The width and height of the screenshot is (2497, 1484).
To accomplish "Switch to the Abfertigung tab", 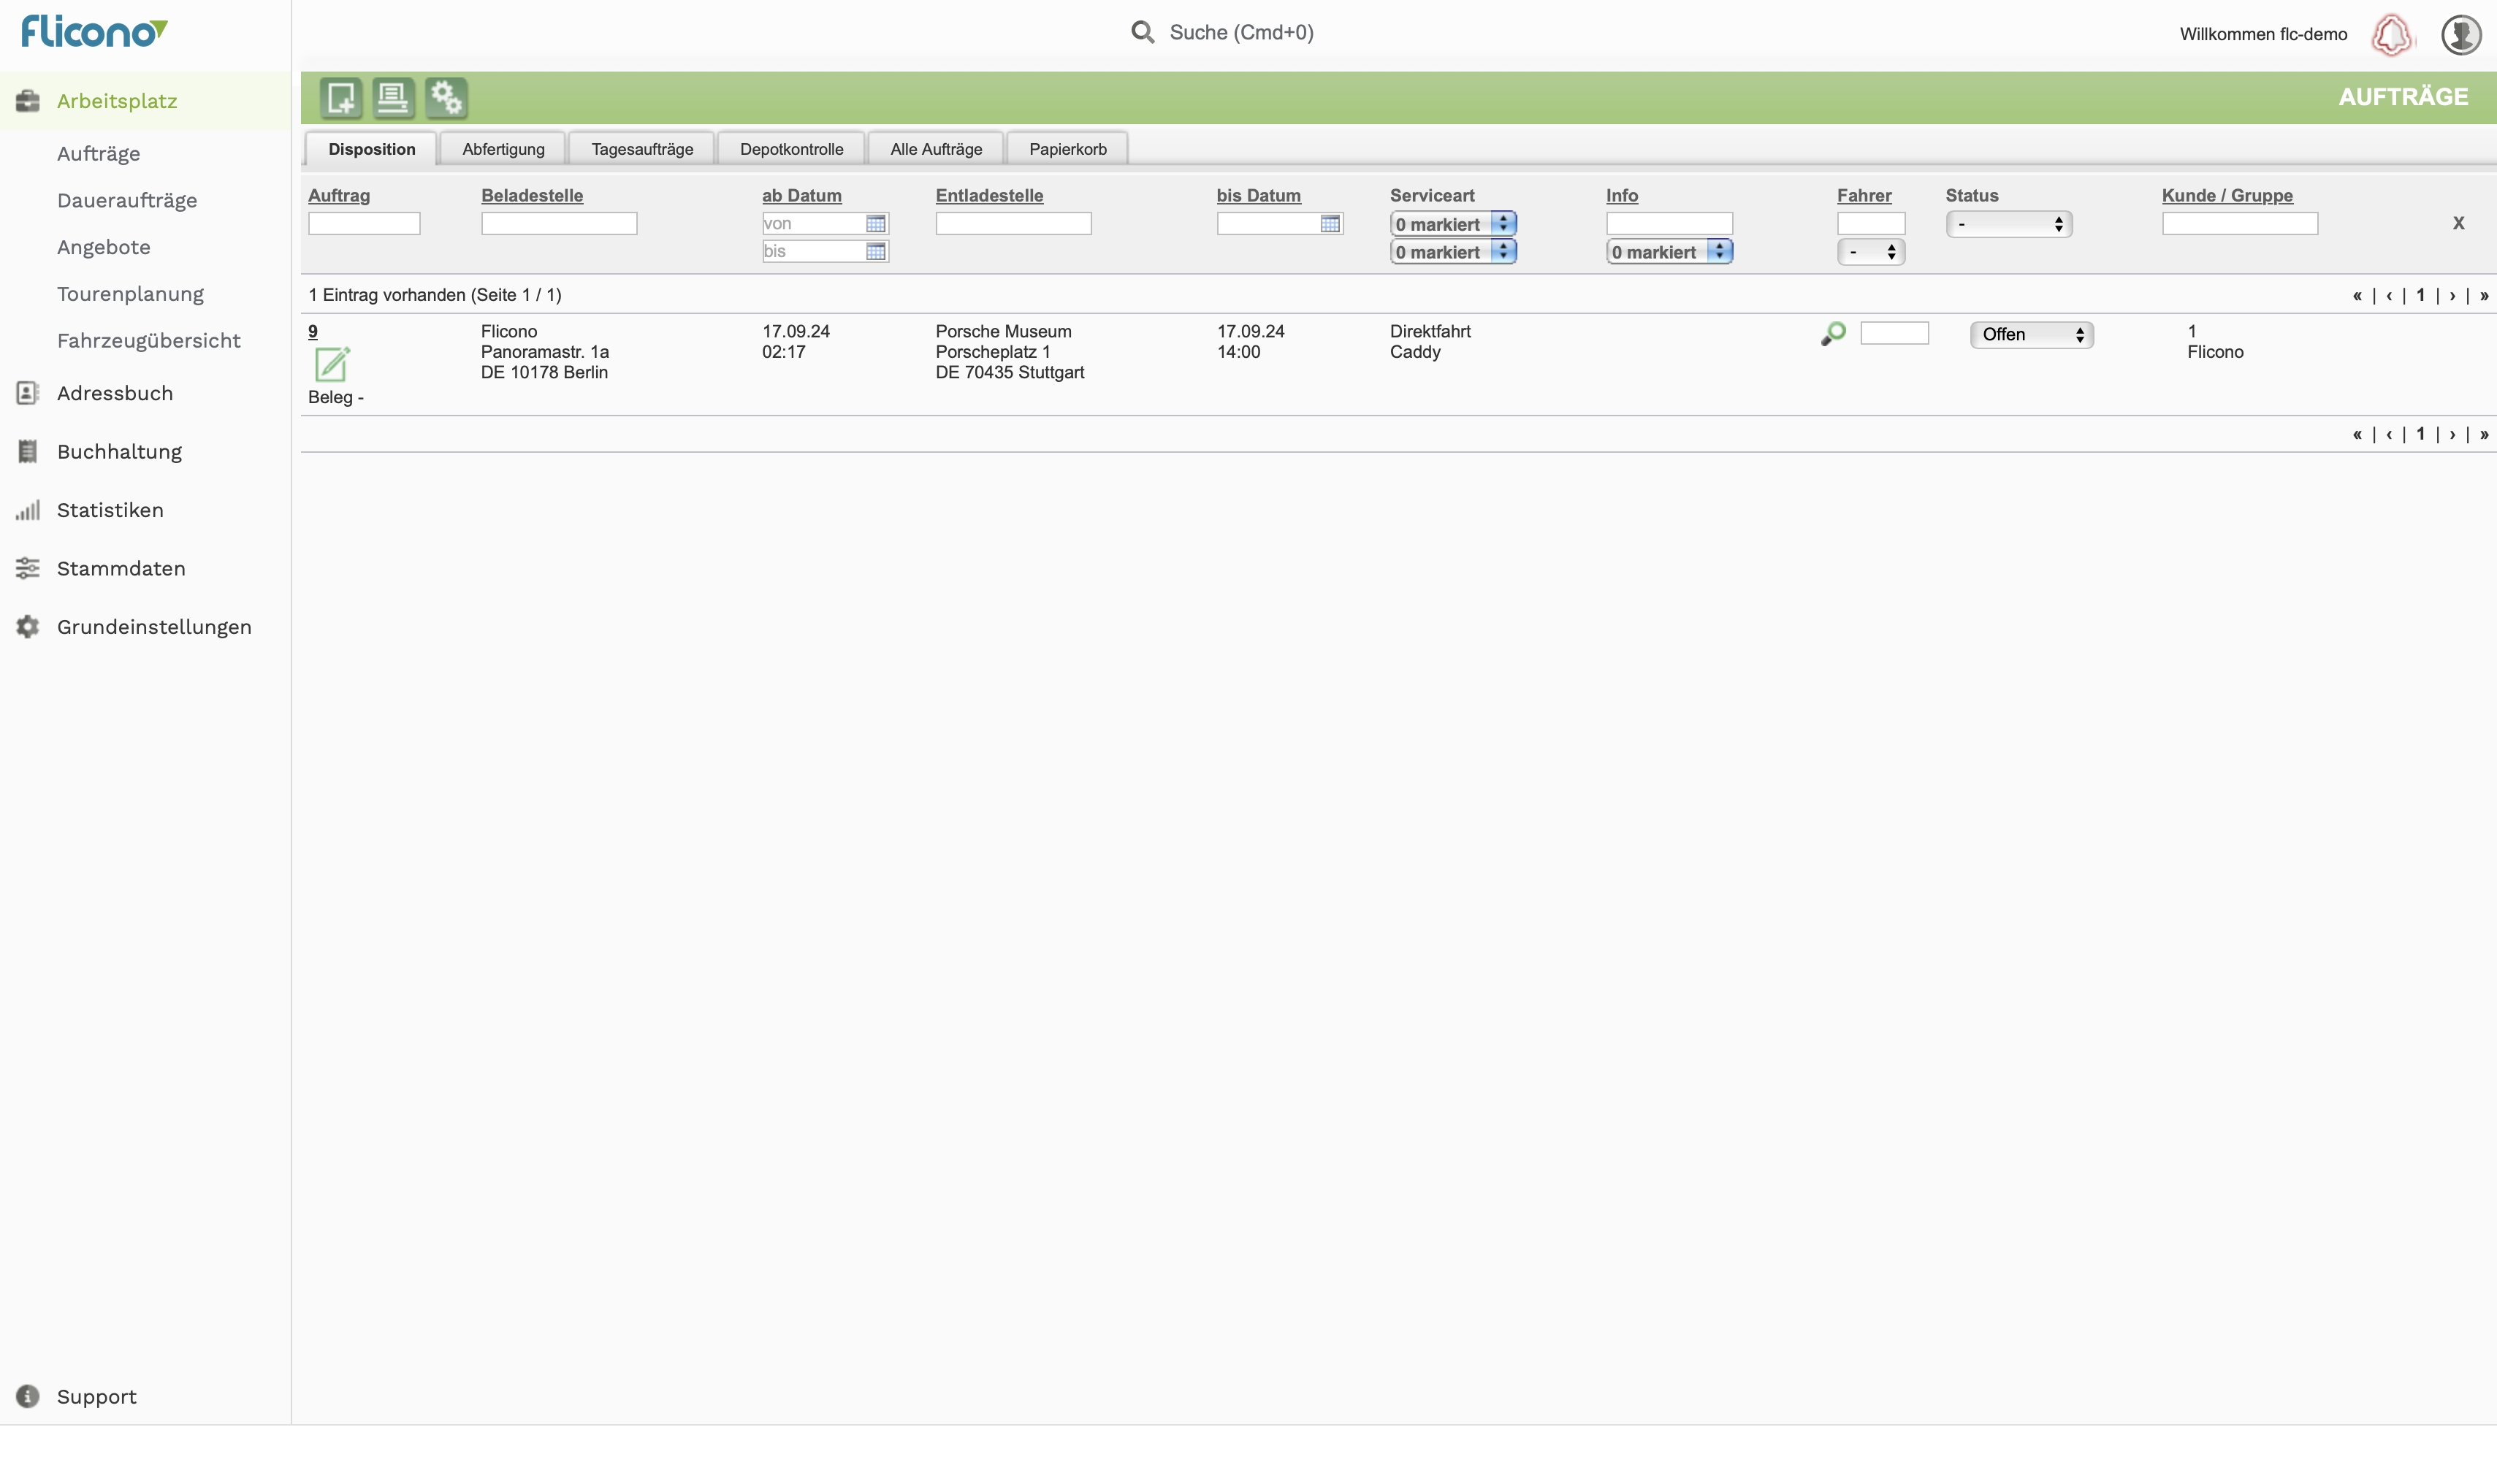I will pyautogui.click(x=503, y=149).
